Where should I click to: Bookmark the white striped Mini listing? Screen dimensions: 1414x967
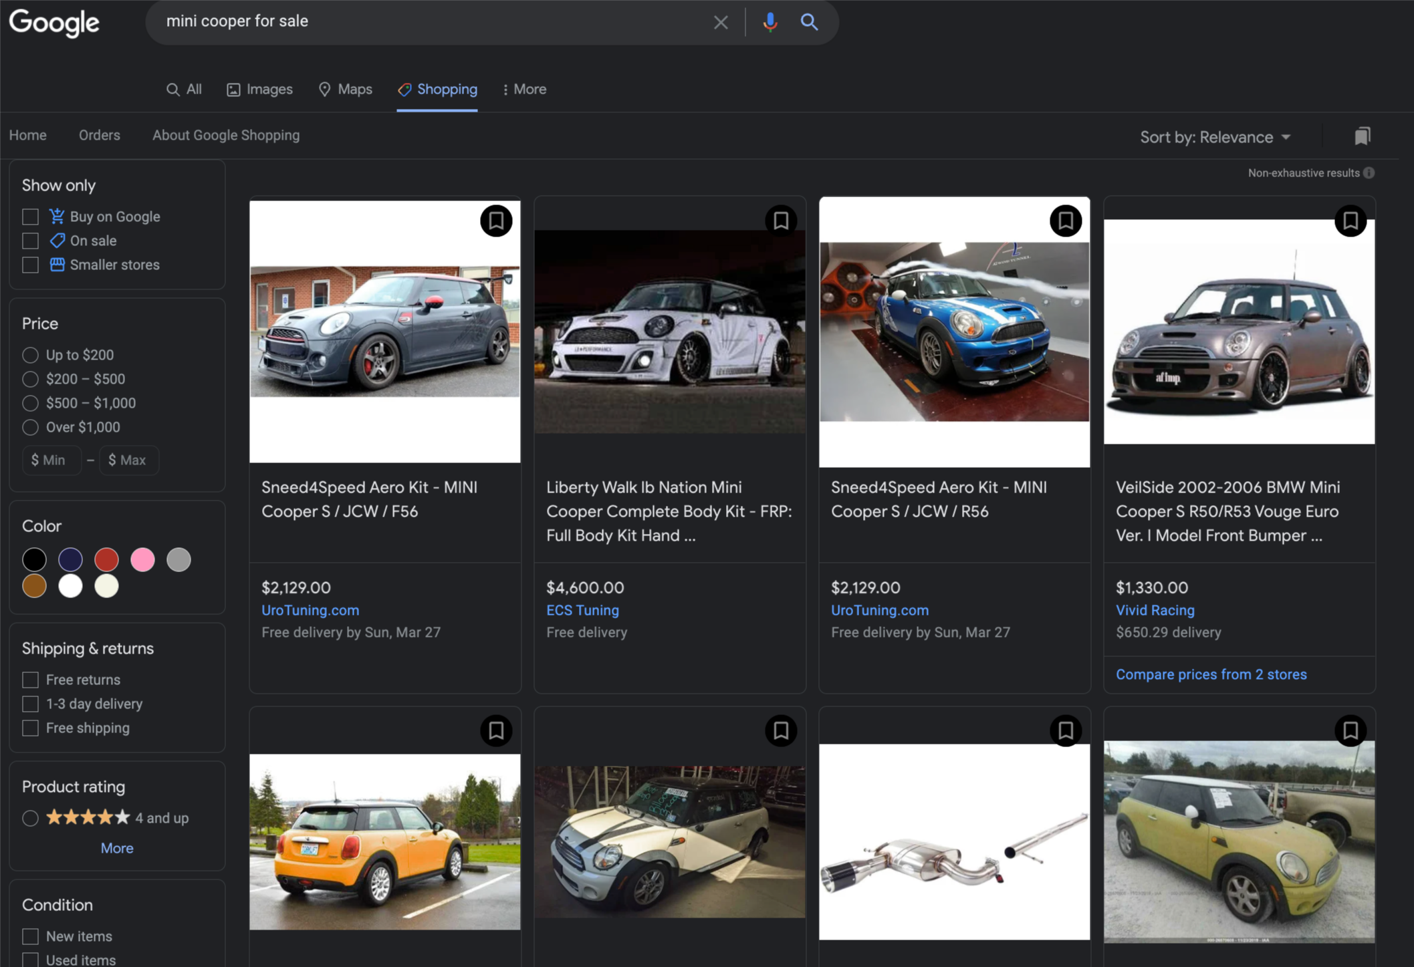tap(781, 730)
